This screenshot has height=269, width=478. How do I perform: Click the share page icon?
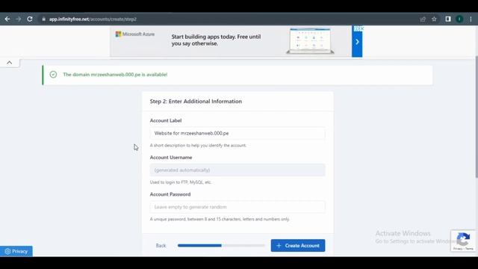(423, 19)
